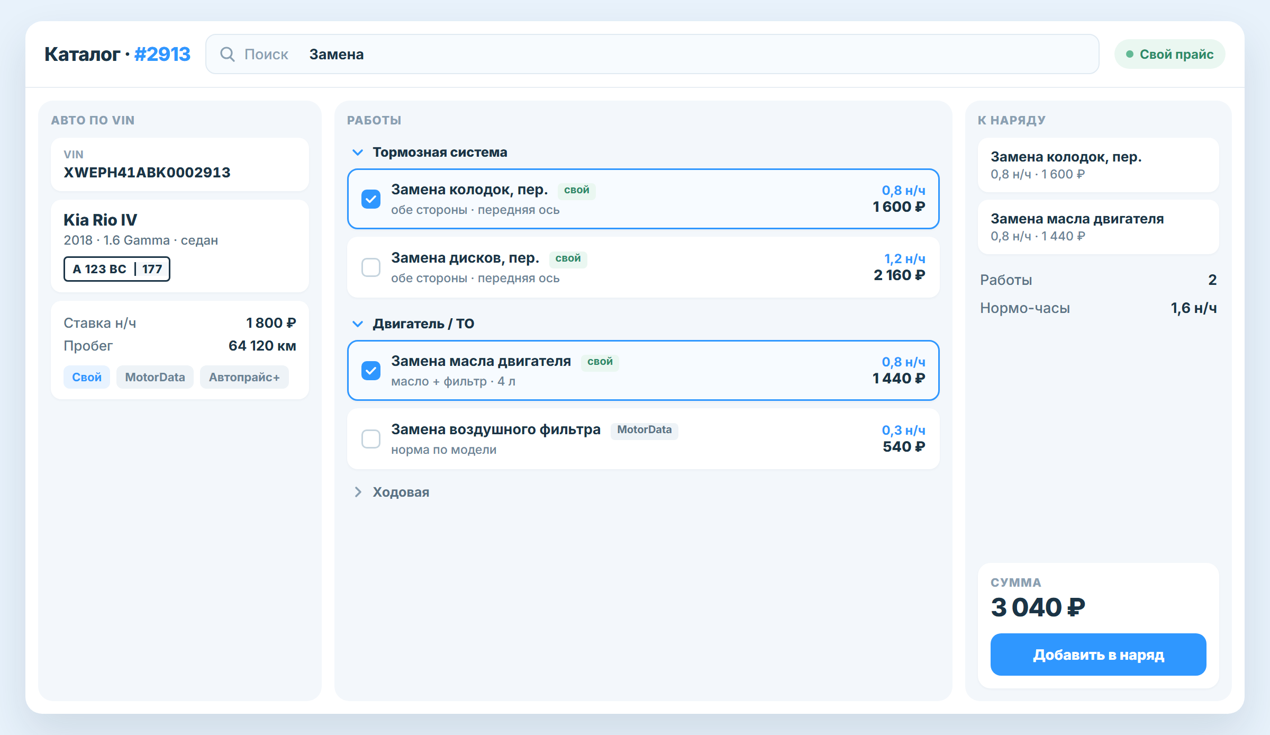Viewport: 1270px width, 735px height.
Task: Click the VIN value XWEPH41ABK0002913
Action: pos(147,173)
